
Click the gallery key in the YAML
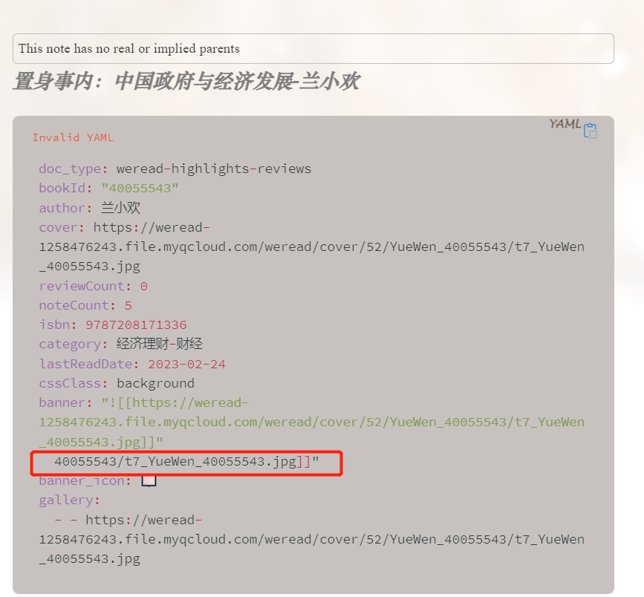click(x=63, y=499)
